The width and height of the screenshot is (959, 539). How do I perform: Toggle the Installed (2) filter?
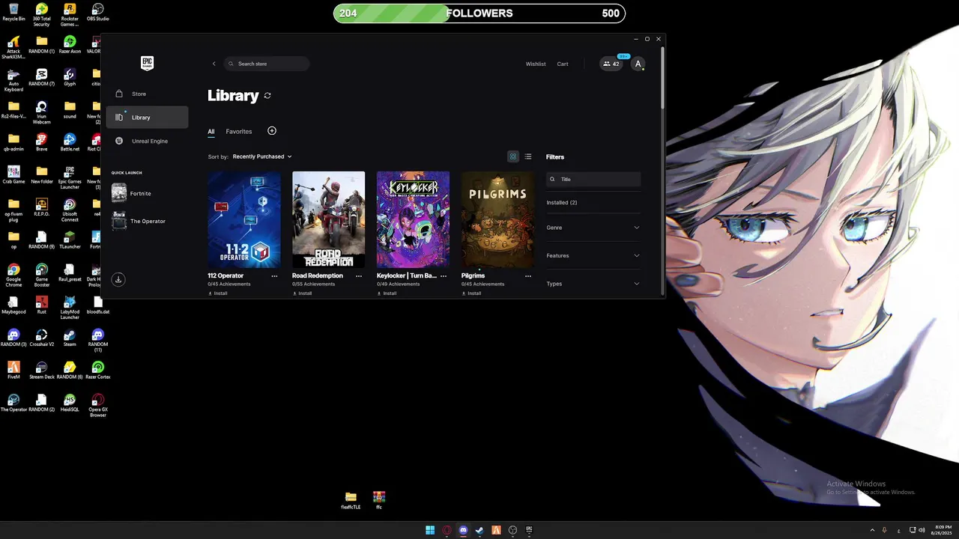pyautogui.click(x=562, y=203)
